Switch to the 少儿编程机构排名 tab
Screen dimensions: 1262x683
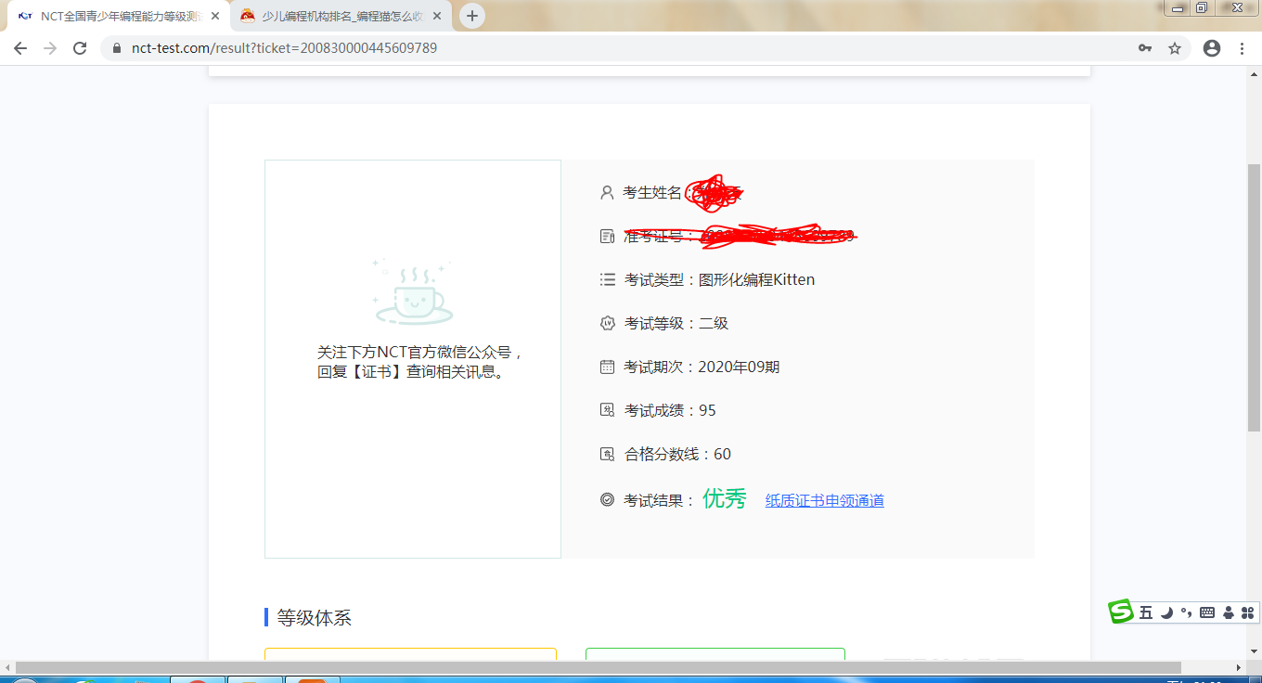coord(340,16)
